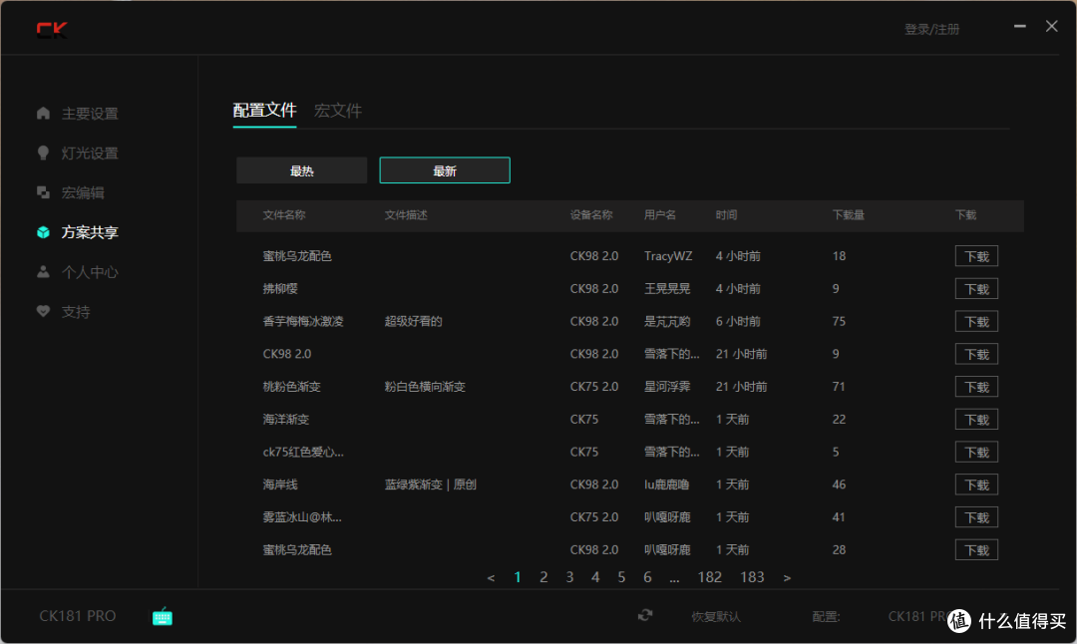
Task: Download 雾蓝冰山 profile
Action: [x=976, y=517]
